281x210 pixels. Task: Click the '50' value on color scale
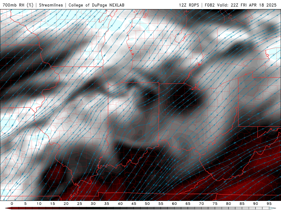pos(147,204)
